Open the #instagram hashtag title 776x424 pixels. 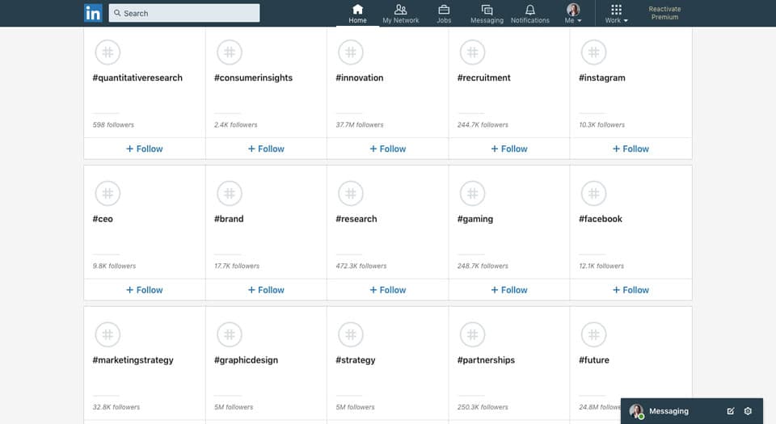(601, 78)
